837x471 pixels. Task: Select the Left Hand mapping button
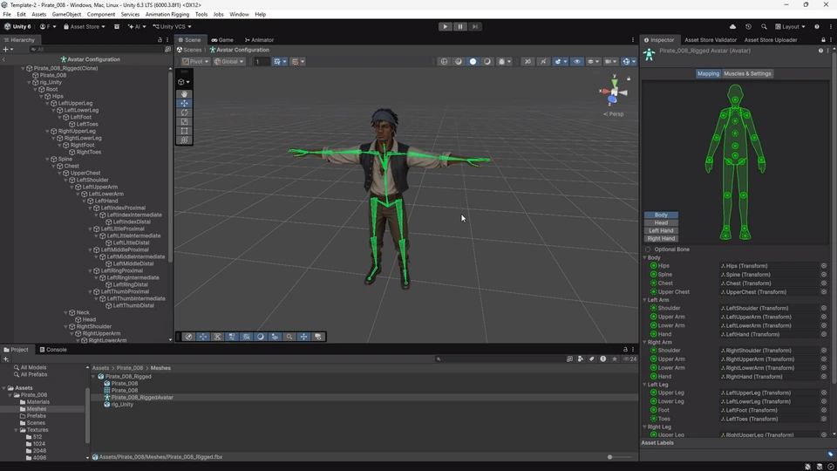661,230
